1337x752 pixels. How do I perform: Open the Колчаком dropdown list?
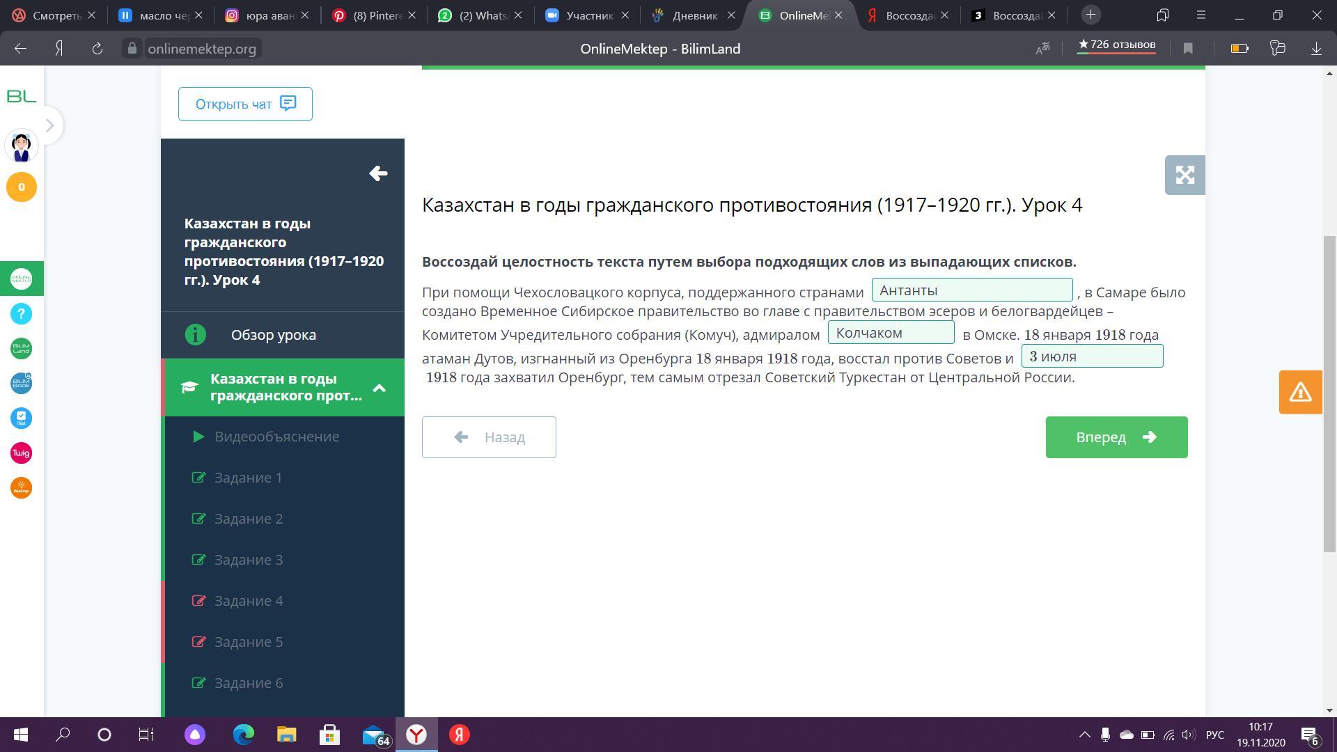(x=891, y=333)
